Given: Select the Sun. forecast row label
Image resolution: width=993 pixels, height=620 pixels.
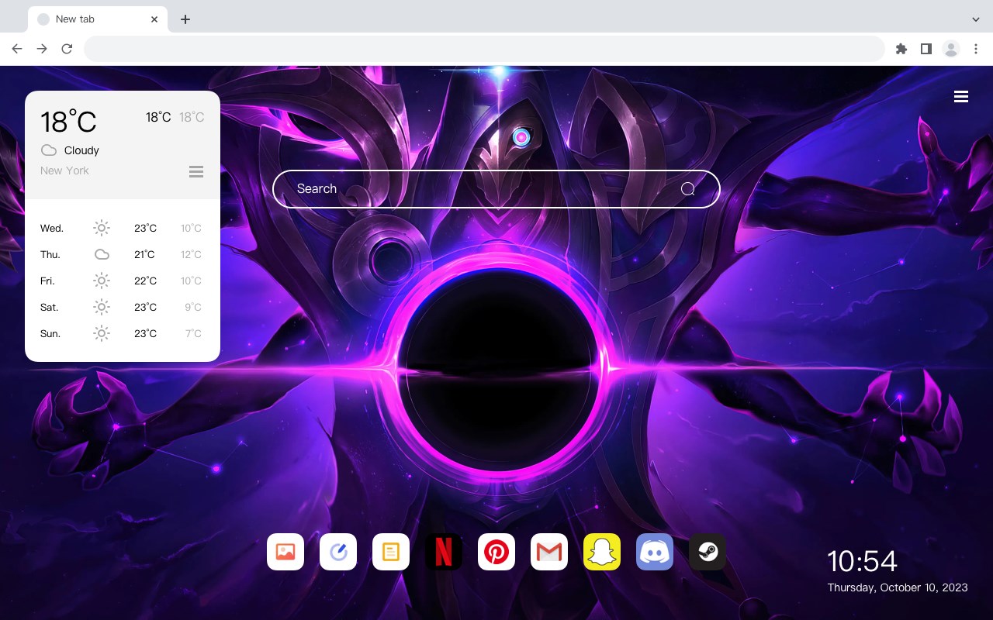Looking at the screenshot, I should coord(50,333).
